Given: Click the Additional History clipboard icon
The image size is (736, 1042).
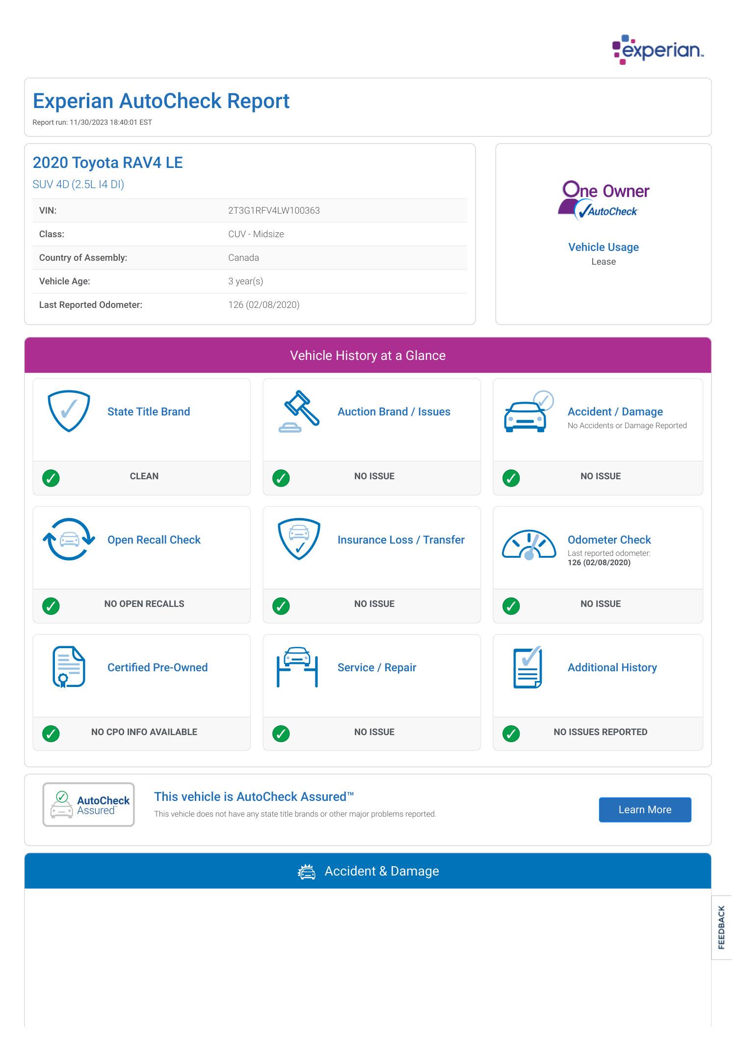Looking at the screenshot, I should click(528, 667).
